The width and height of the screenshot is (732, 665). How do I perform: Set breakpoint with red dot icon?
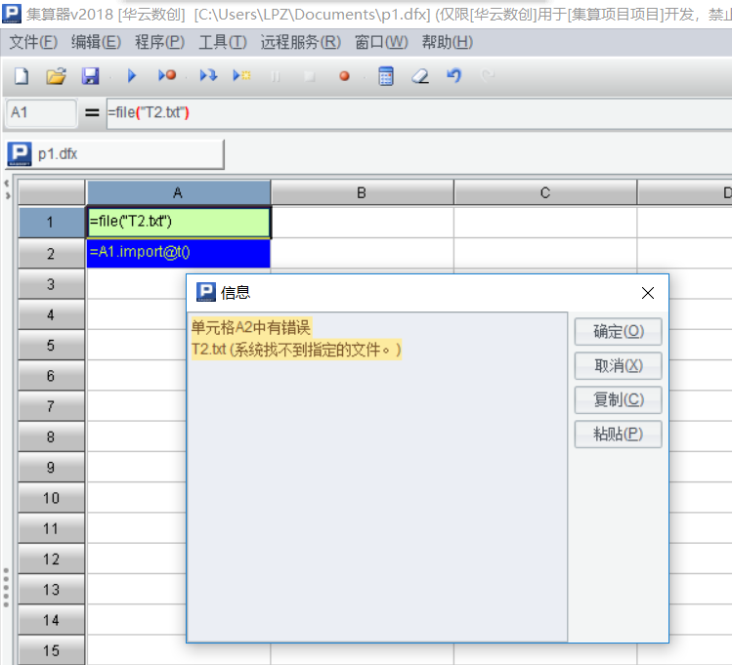tap(345, 76)
